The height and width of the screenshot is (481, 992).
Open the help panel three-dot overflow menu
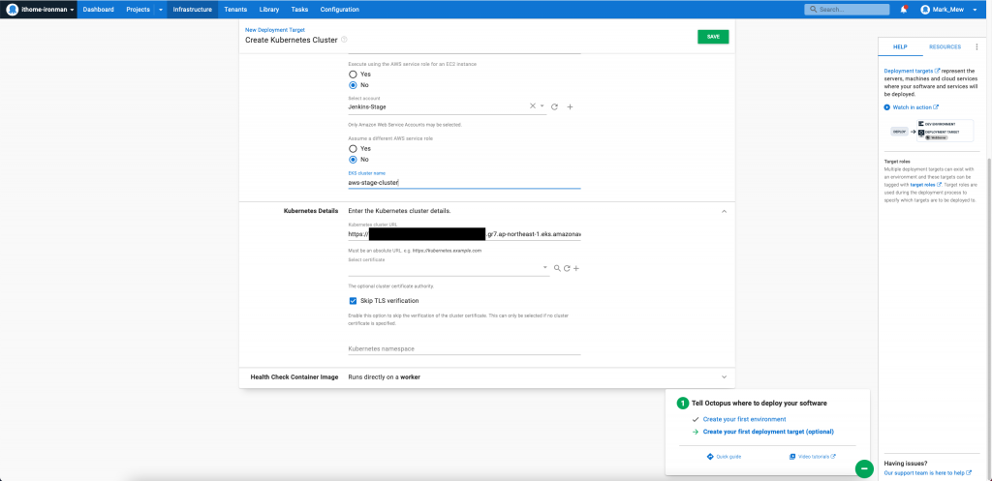pos(976,46)
